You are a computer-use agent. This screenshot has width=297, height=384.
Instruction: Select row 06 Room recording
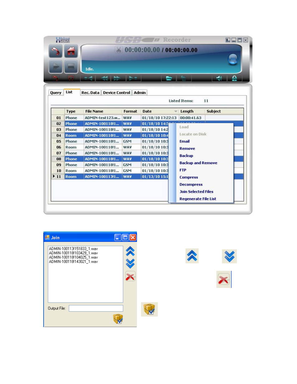click(x=110, y=147)
